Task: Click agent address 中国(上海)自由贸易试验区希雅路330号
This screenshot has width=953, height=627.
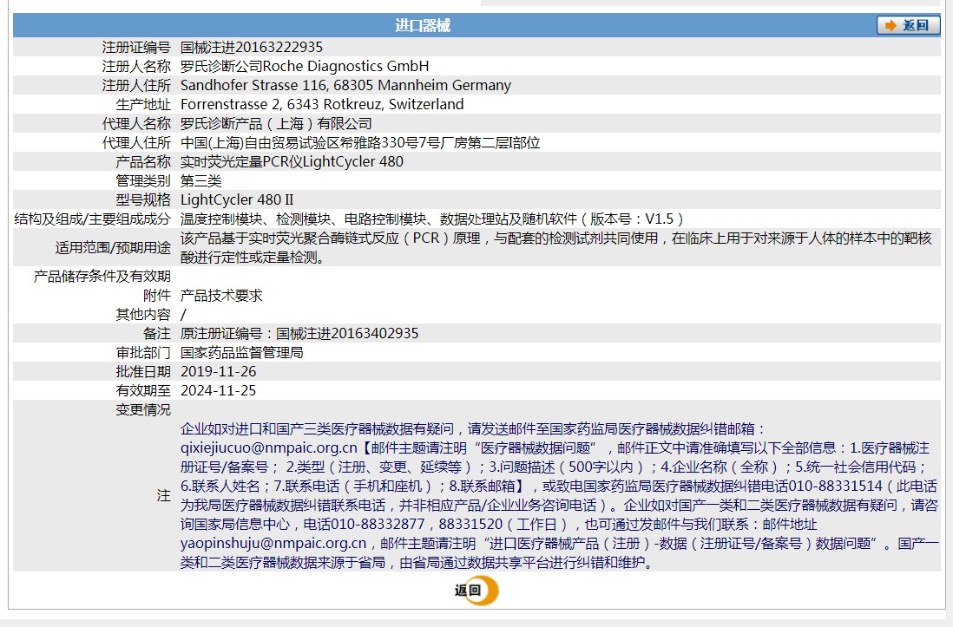Action: coord(299,143)
